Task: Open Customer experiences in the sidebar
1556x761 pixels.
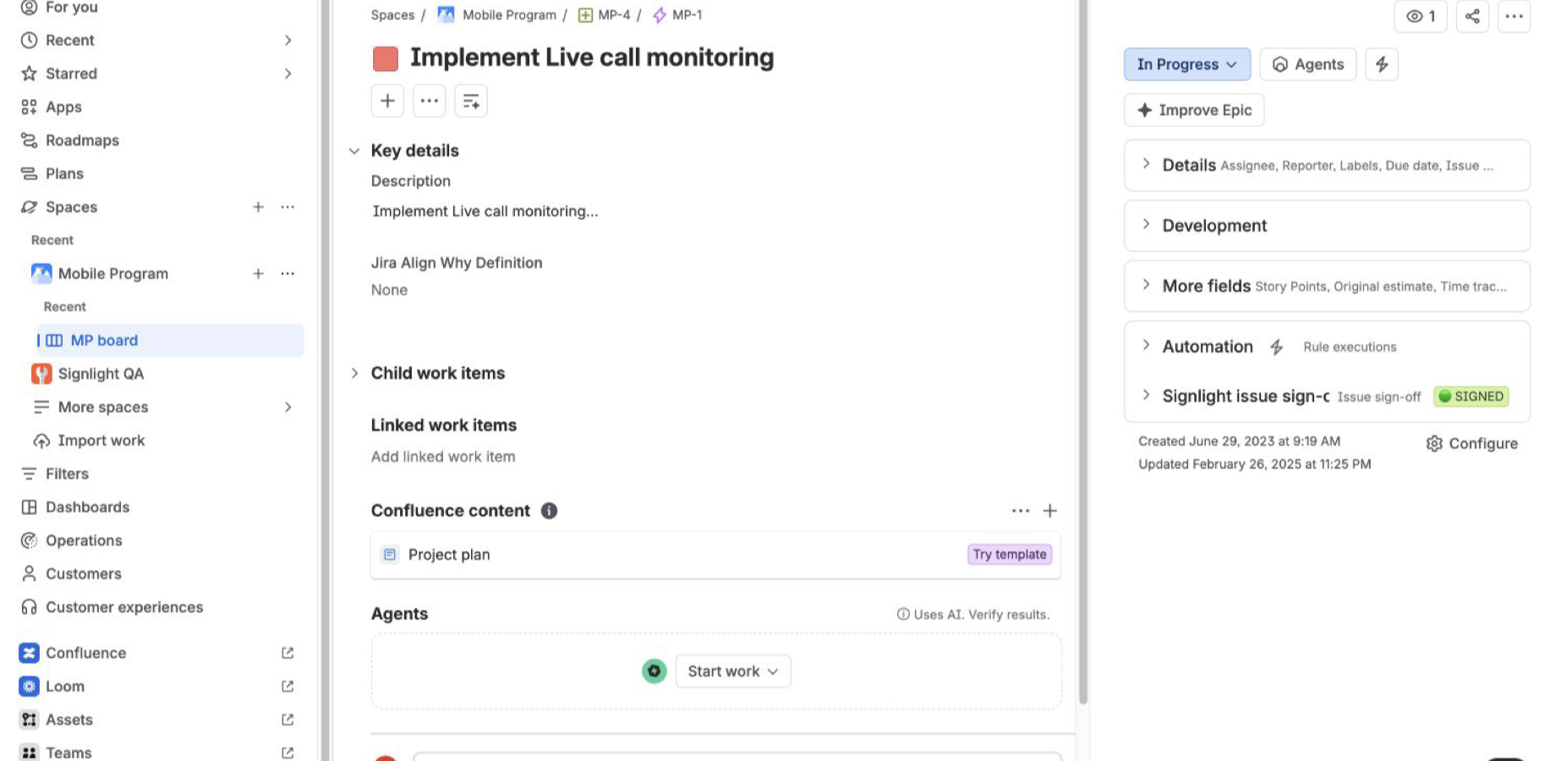Action: click(x=123, y=608)
